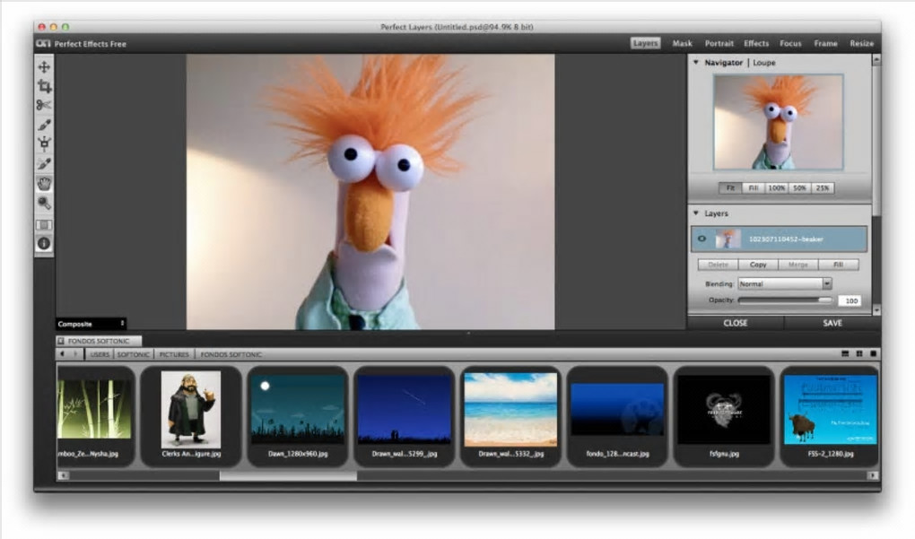
Task: Set navigator zoom to 100%
Action: (776, 187)
